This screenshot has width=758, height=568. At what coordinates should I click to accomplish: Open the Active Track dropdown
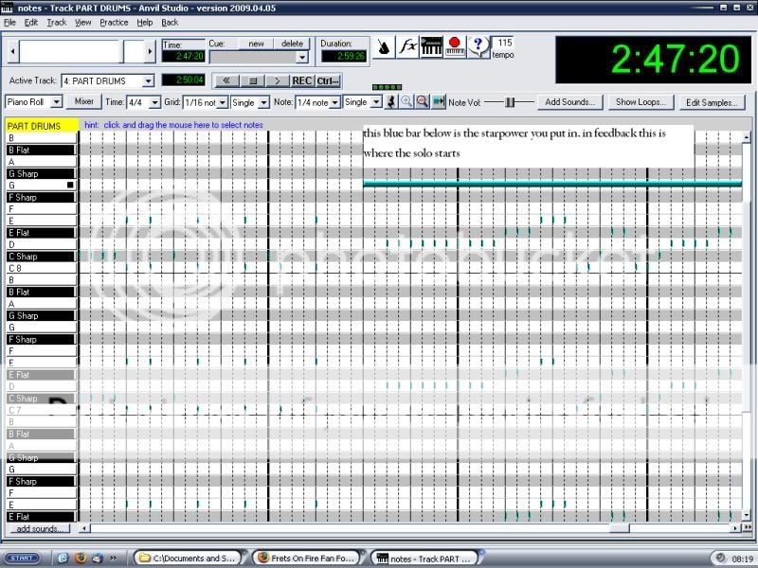coord(149,80)
